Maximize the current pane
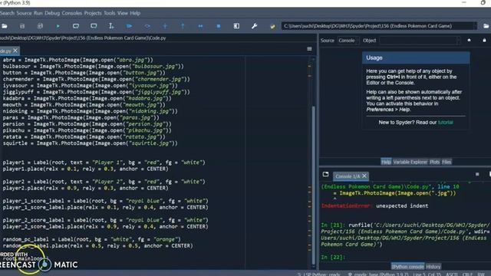Image resolution: width=491 pixels, height=276 pixels. [236, 26]
